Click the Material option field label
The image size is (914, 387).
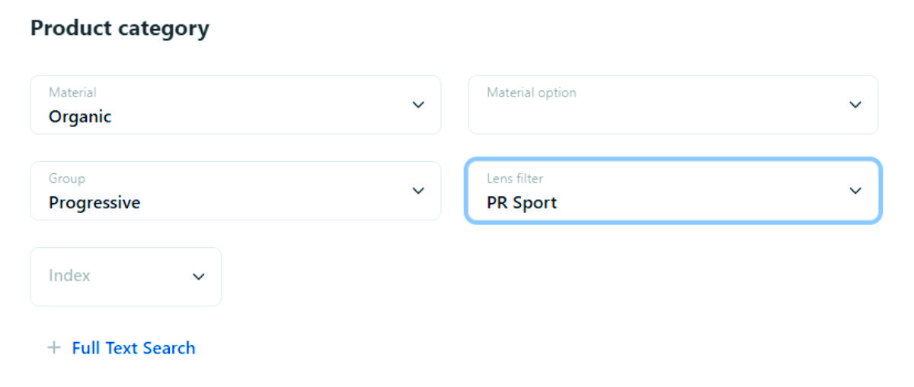pyautogui.click(x=532, y=93)
